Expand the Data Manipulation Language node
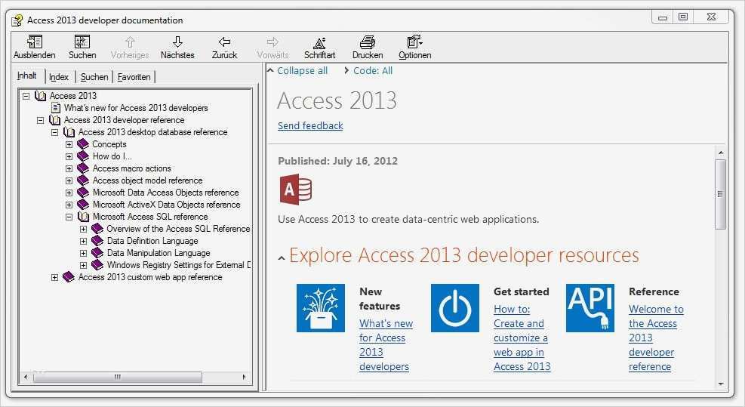The image size is (745, 407). pos(83,253)
